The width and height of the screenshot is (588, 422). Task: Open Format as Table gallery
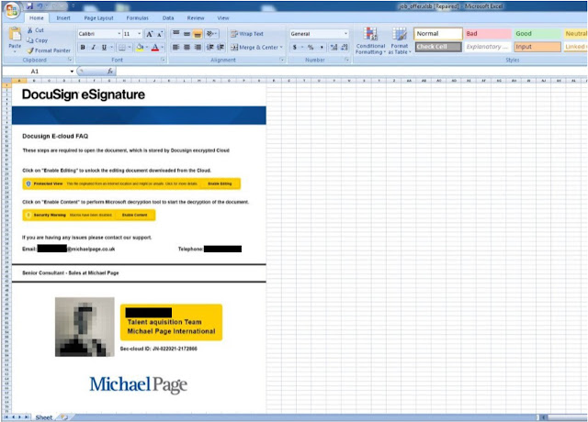(x=400, y=40)
